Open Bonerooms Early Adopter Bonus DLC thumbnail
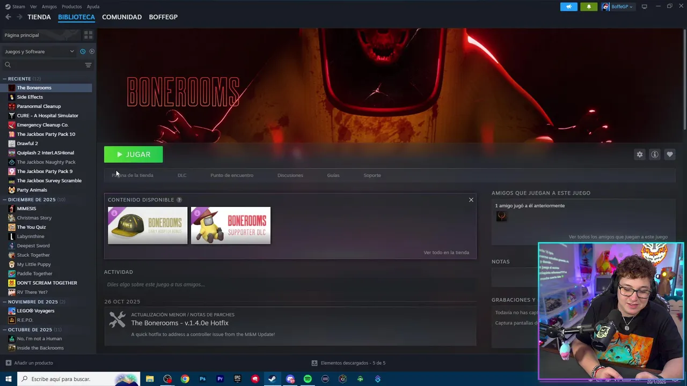687x386 pixels. coord(148,226)
